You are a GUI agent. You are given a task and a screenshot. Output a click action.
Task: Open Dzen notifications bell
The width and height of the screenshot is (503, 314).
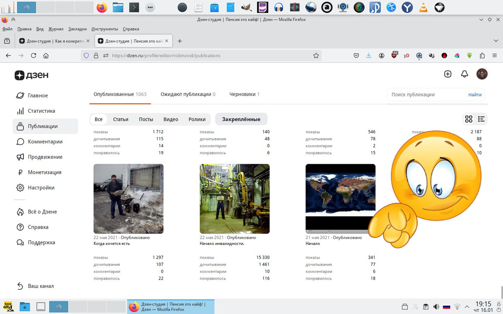tap(464, 74)
